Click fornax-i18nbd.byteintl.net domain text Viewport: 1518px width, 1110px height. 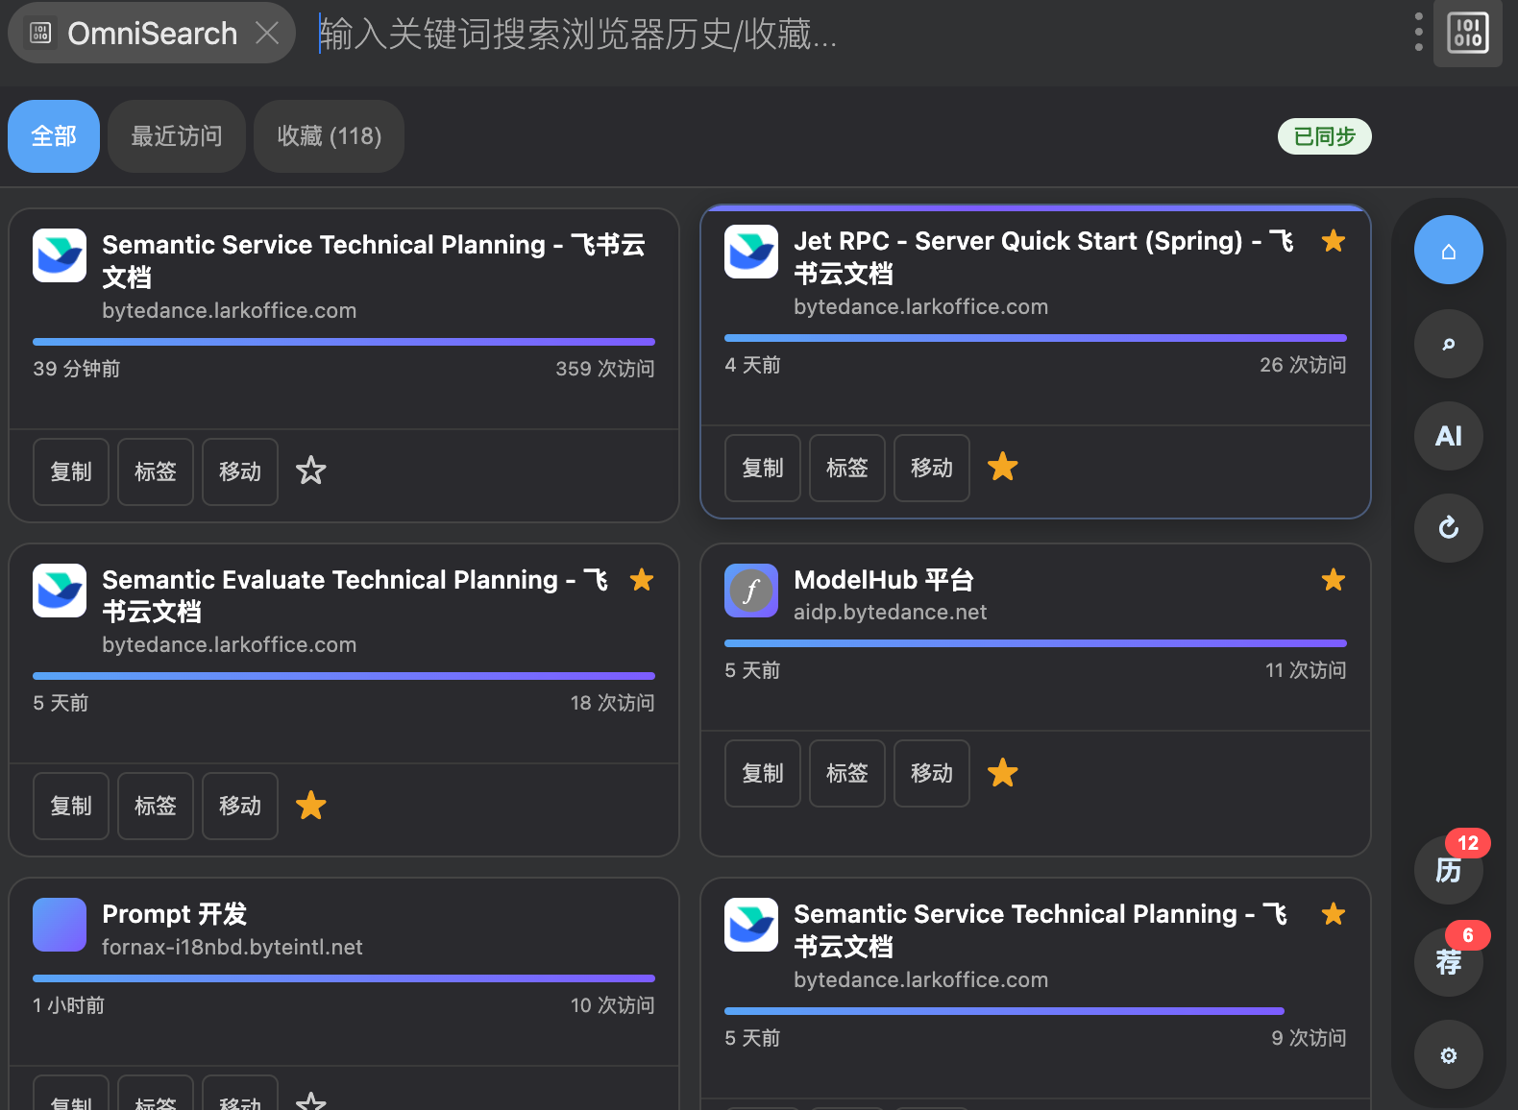coord(233,947)
